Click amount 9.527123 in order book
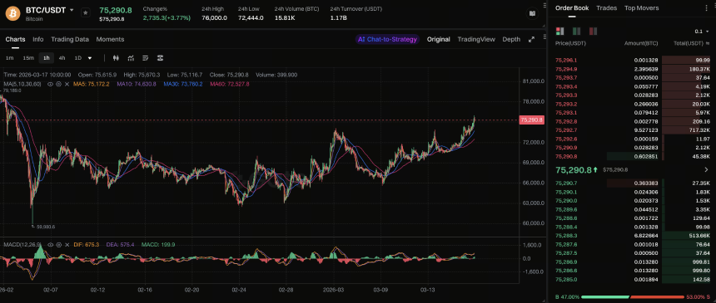716x303 pixels. tap(646, 130)
